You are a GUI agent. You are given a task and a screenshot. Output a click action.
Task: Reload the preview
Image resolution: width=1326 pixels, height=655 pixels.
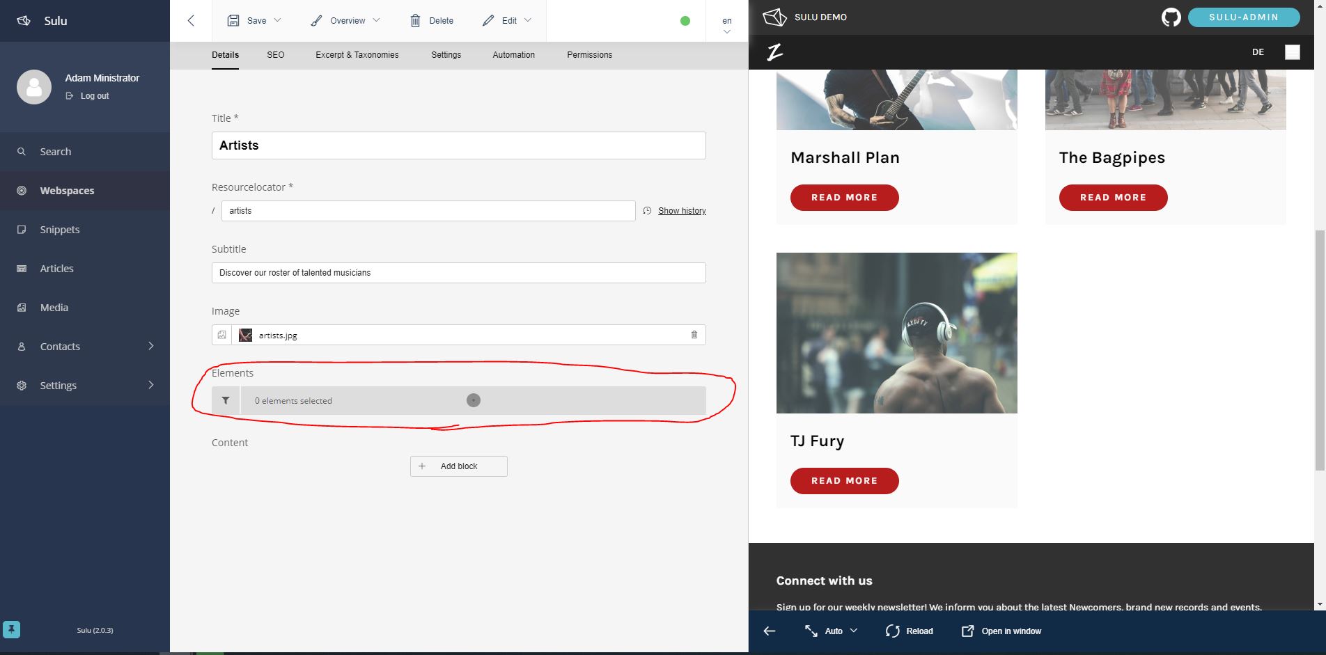[910, 631]
